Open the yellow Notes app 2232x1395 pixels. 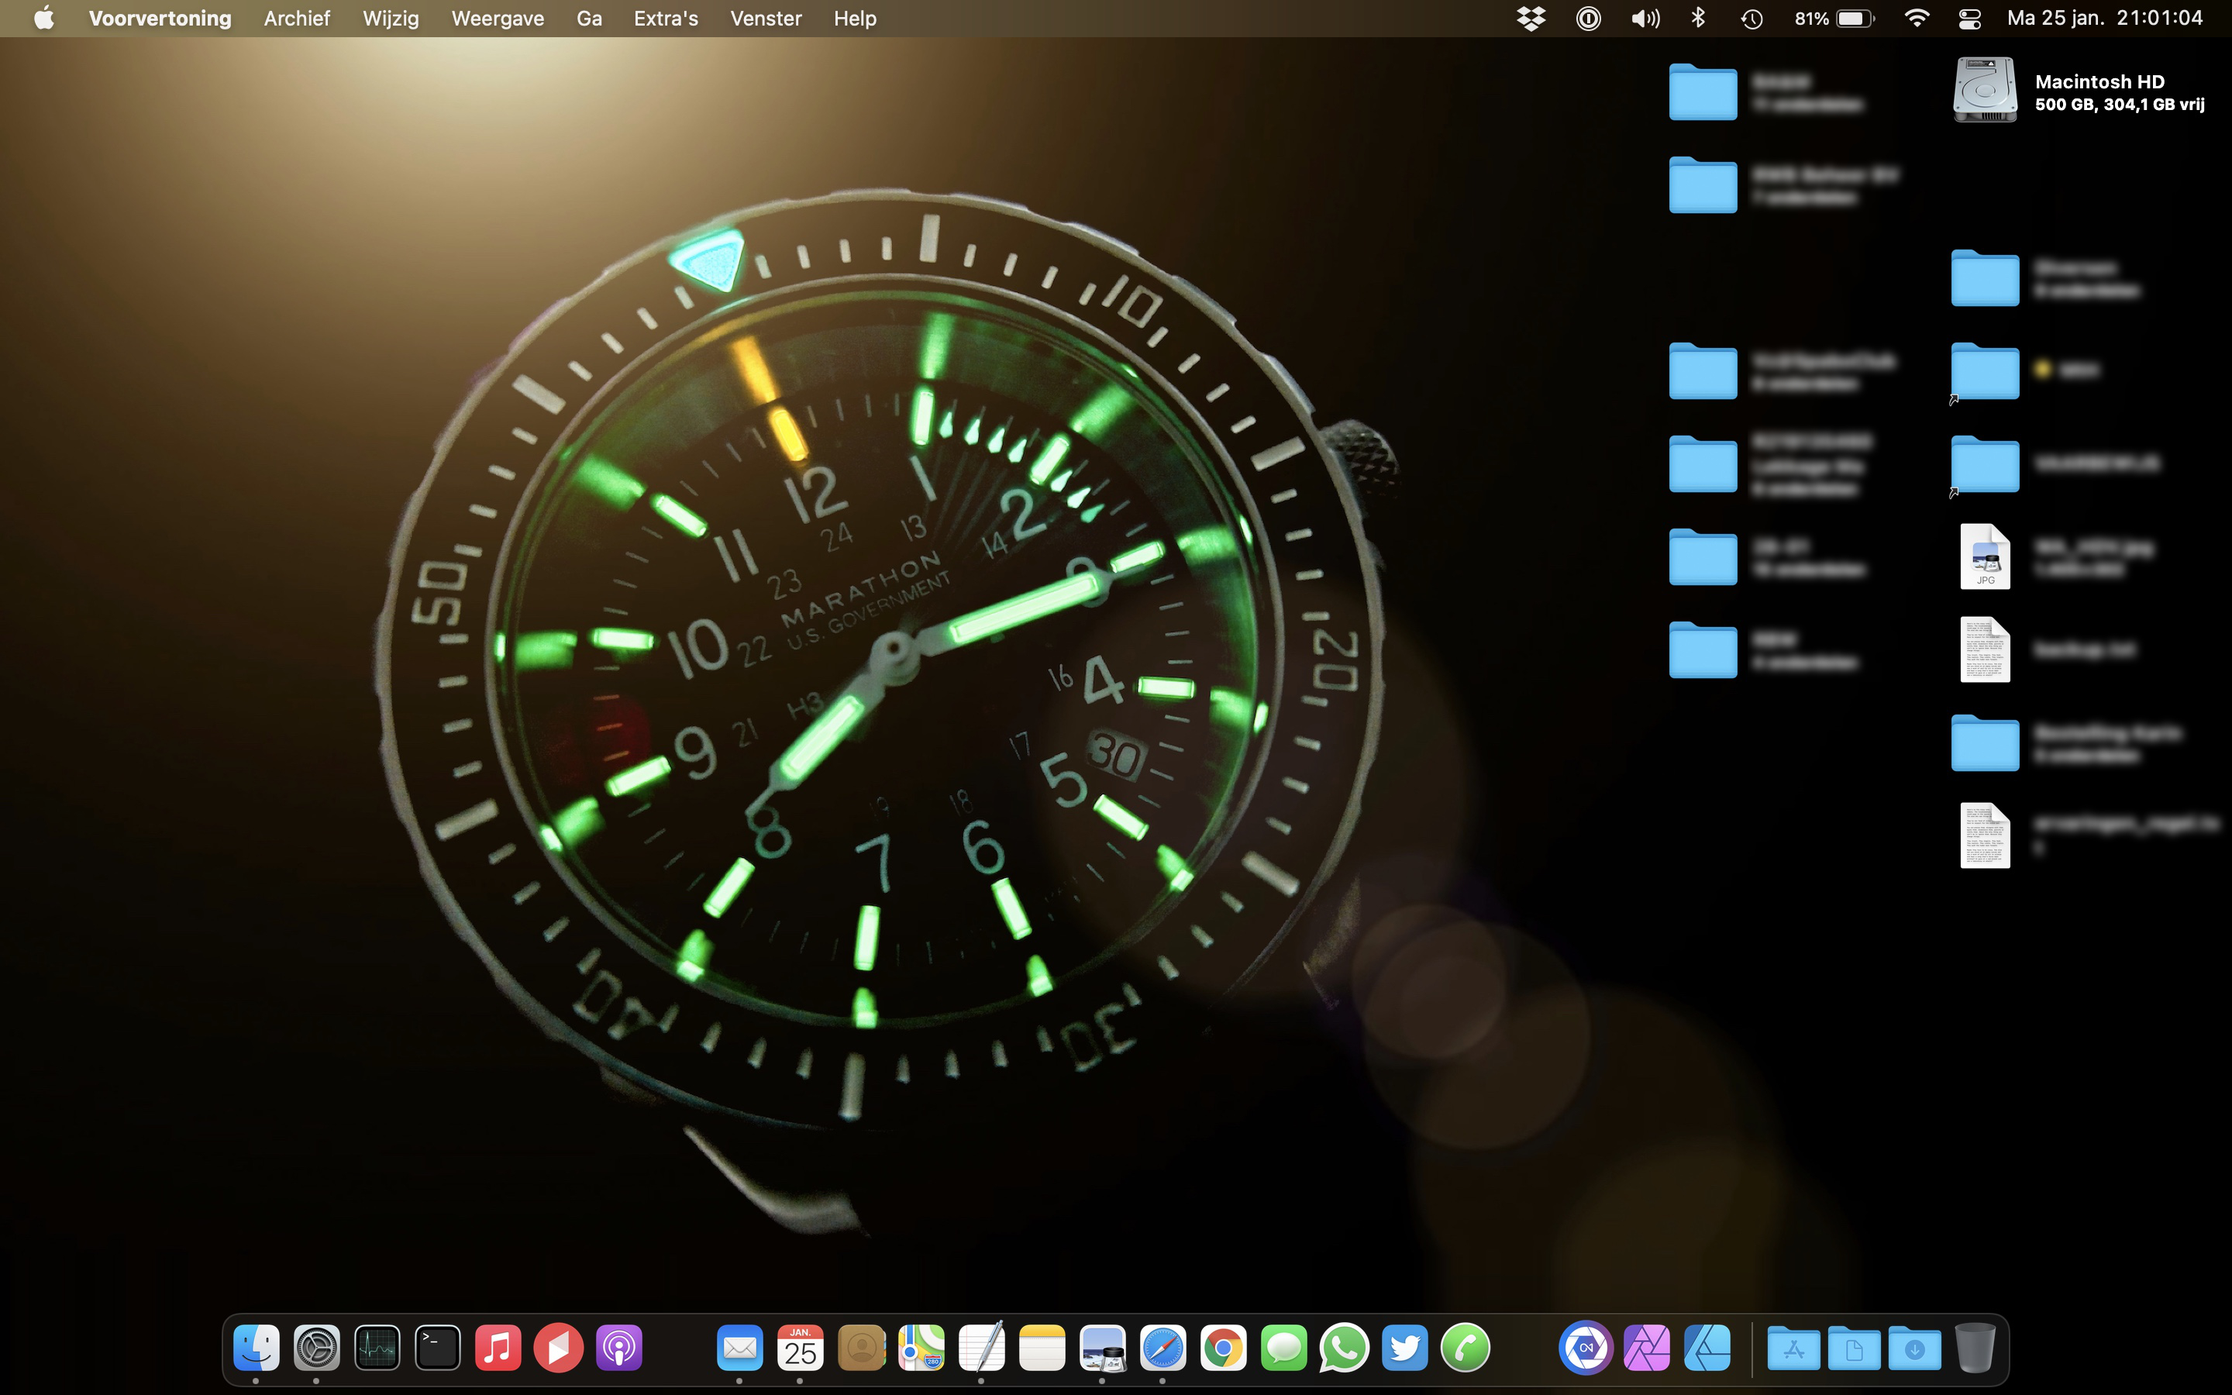1042,1348
